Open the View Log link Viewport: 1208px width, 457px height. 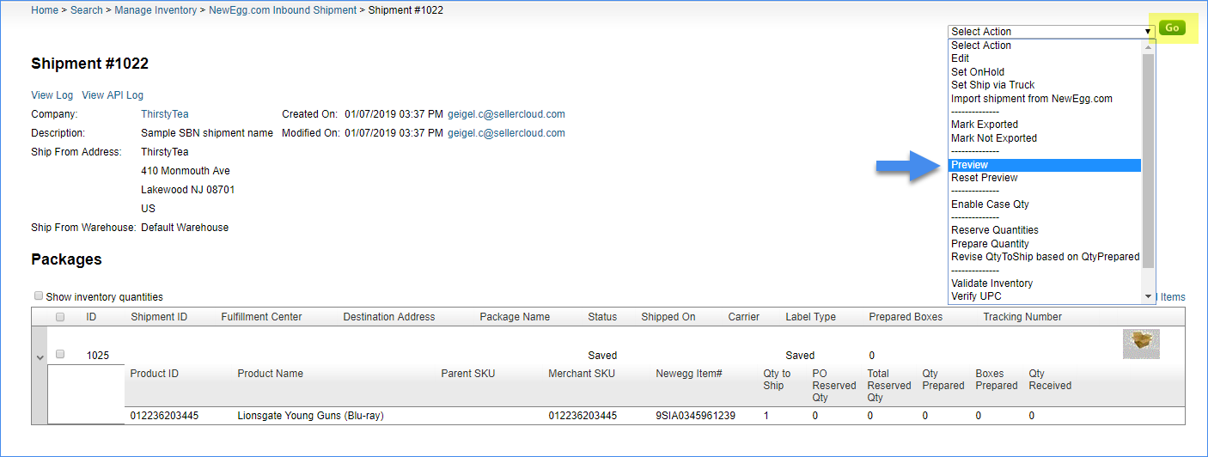52,95
